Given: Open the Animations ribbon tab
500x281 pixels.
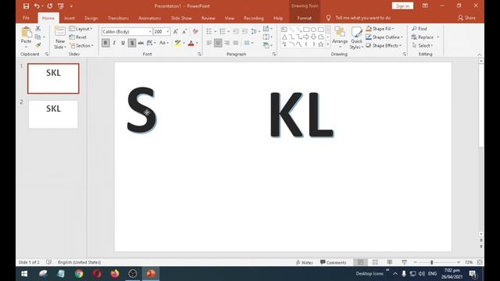Looking at the screenshot, I should 149,18.
